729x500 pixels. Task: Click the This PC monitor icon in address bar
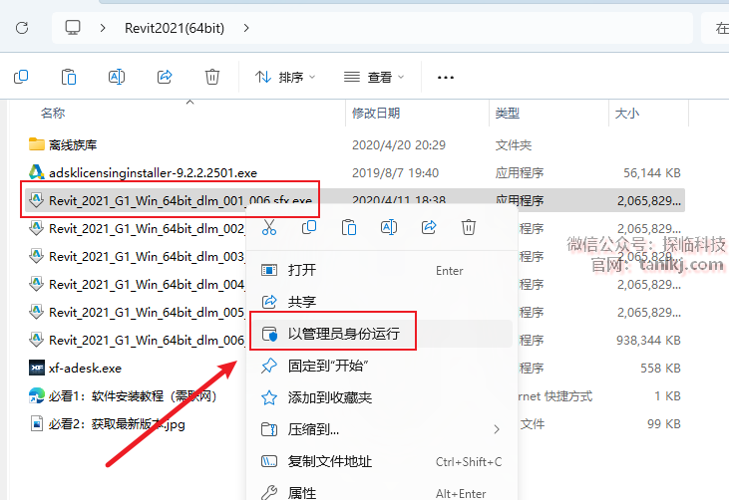click(x=73, y=28)
